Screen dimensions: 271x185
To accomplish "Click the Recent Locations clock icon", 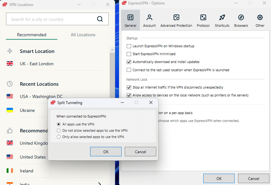I will pyautogui.click(x=10, y=84).
